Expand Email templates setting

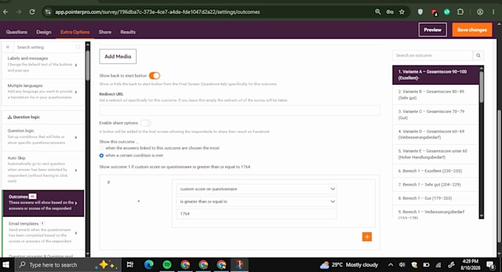[x=43, y=233]
